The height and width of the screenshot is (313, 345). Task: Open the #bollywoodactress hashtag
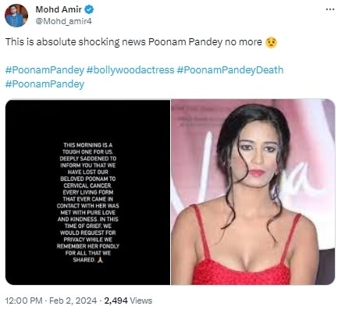tap(130, 70)
